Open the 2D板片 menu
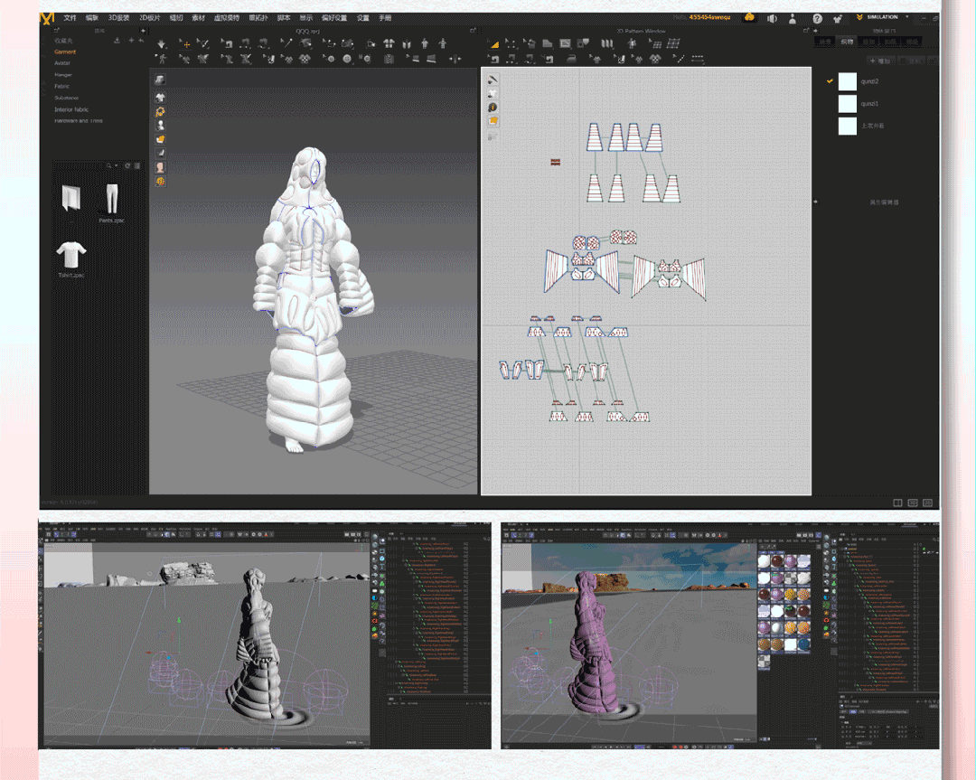 click(x=149, y=18)
